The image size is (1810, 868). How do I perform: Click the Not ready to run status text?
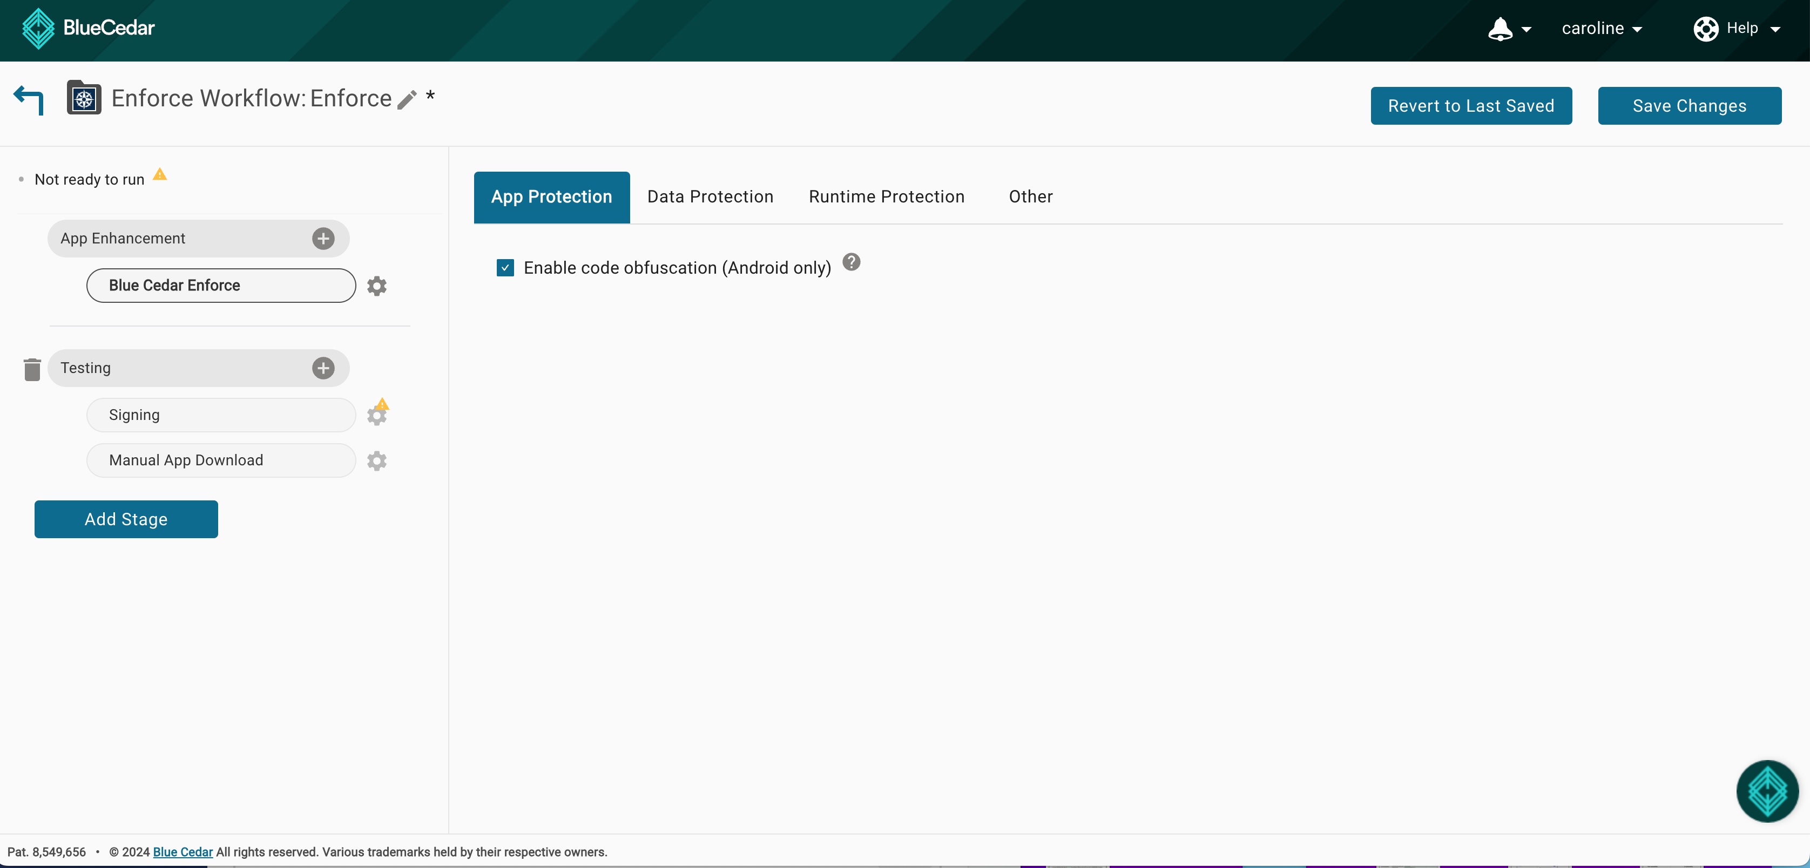click(89, 180)
